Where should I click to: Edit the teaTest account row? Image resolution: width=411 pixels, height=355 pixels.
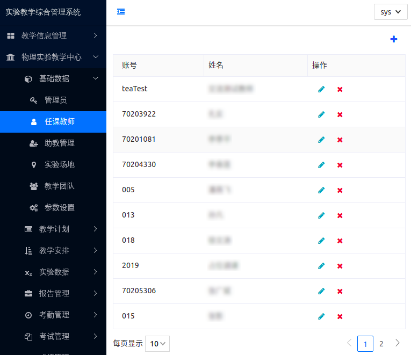tap(321, 89)
